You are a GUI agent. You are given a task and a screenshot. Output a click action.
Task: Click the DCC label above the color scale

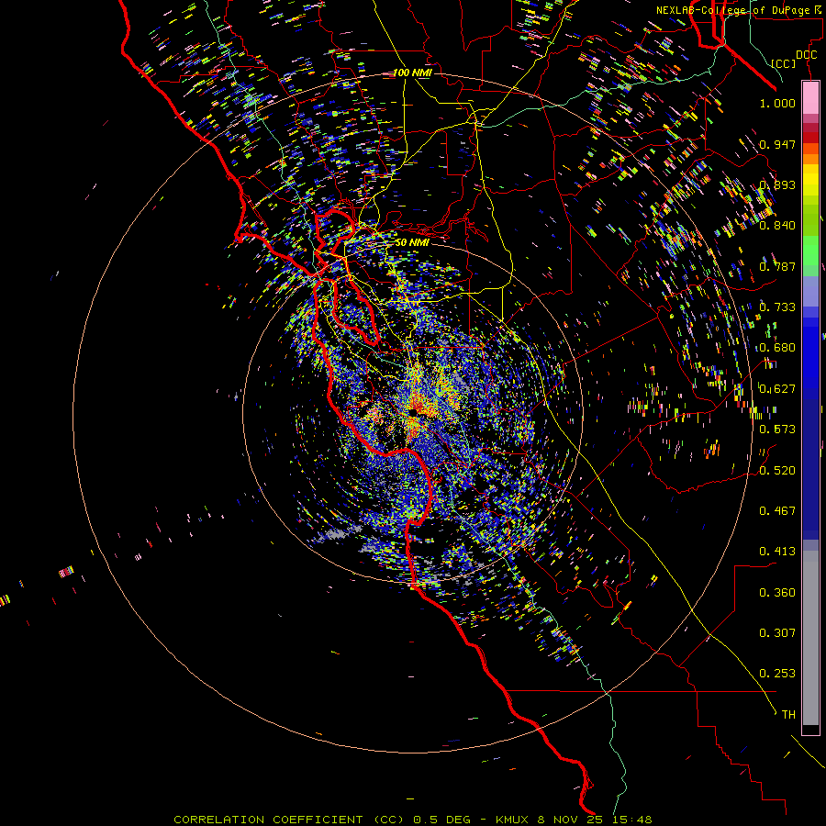click(806, 55)
